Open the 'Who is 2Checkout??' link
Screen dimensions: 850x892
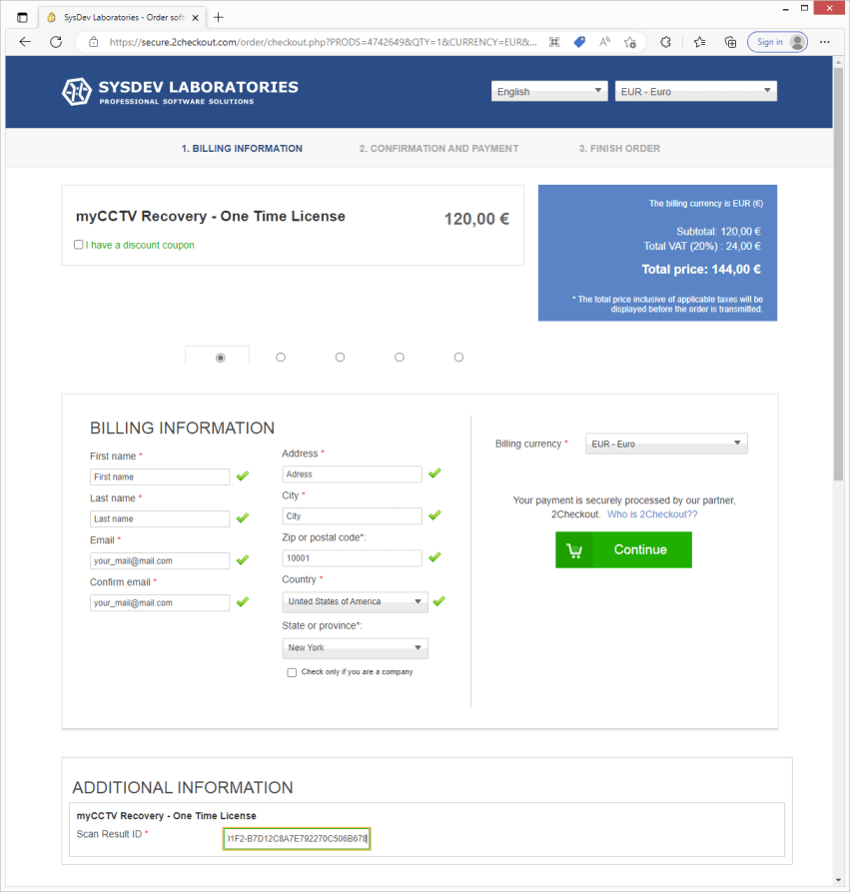pos(652,514)
